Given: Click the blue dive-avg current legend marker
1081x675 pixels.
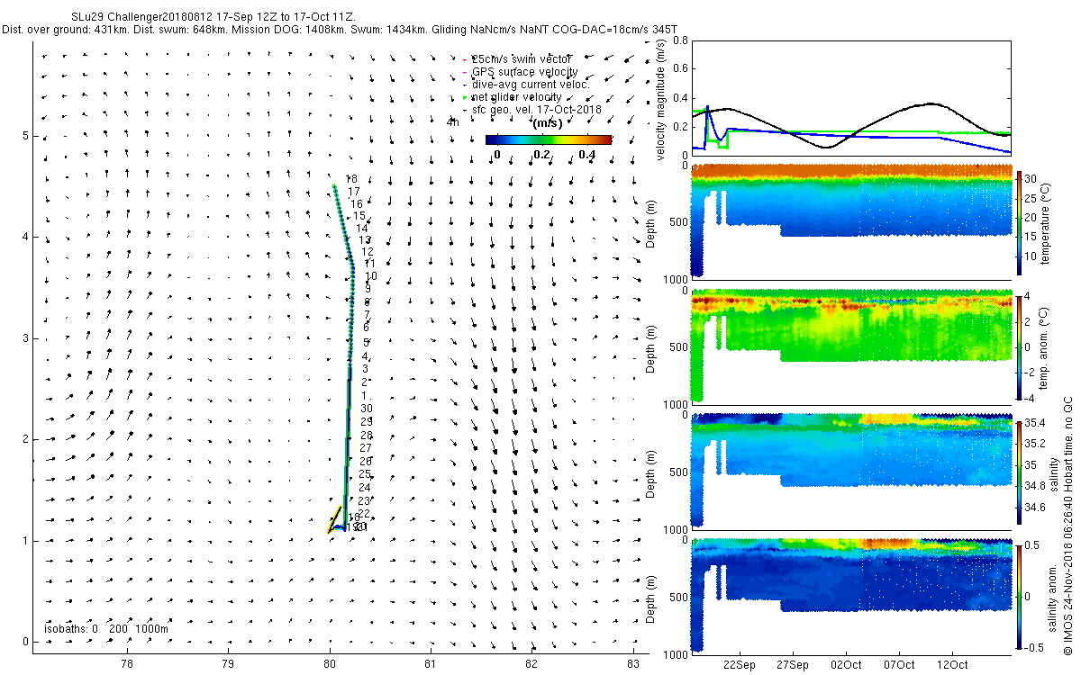Looking at the screenshot, I should (465, 84).
